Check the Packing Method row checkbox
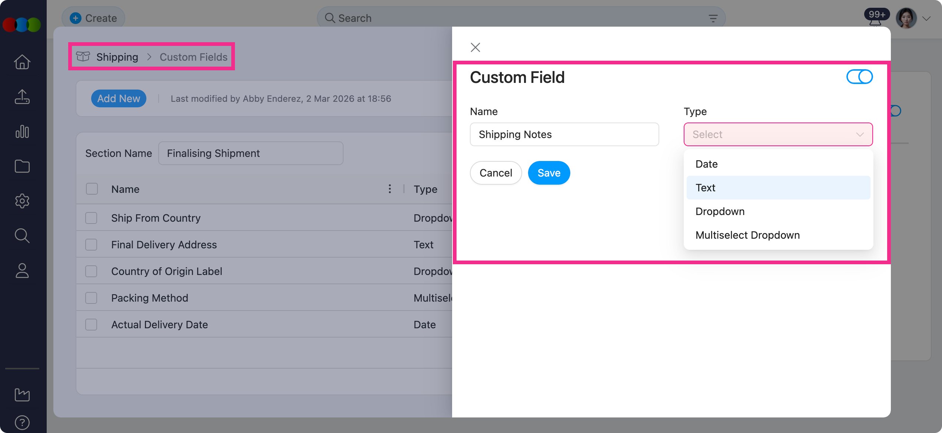The height and width of the screenshot is (433, 942). click(x=91, y=298)
